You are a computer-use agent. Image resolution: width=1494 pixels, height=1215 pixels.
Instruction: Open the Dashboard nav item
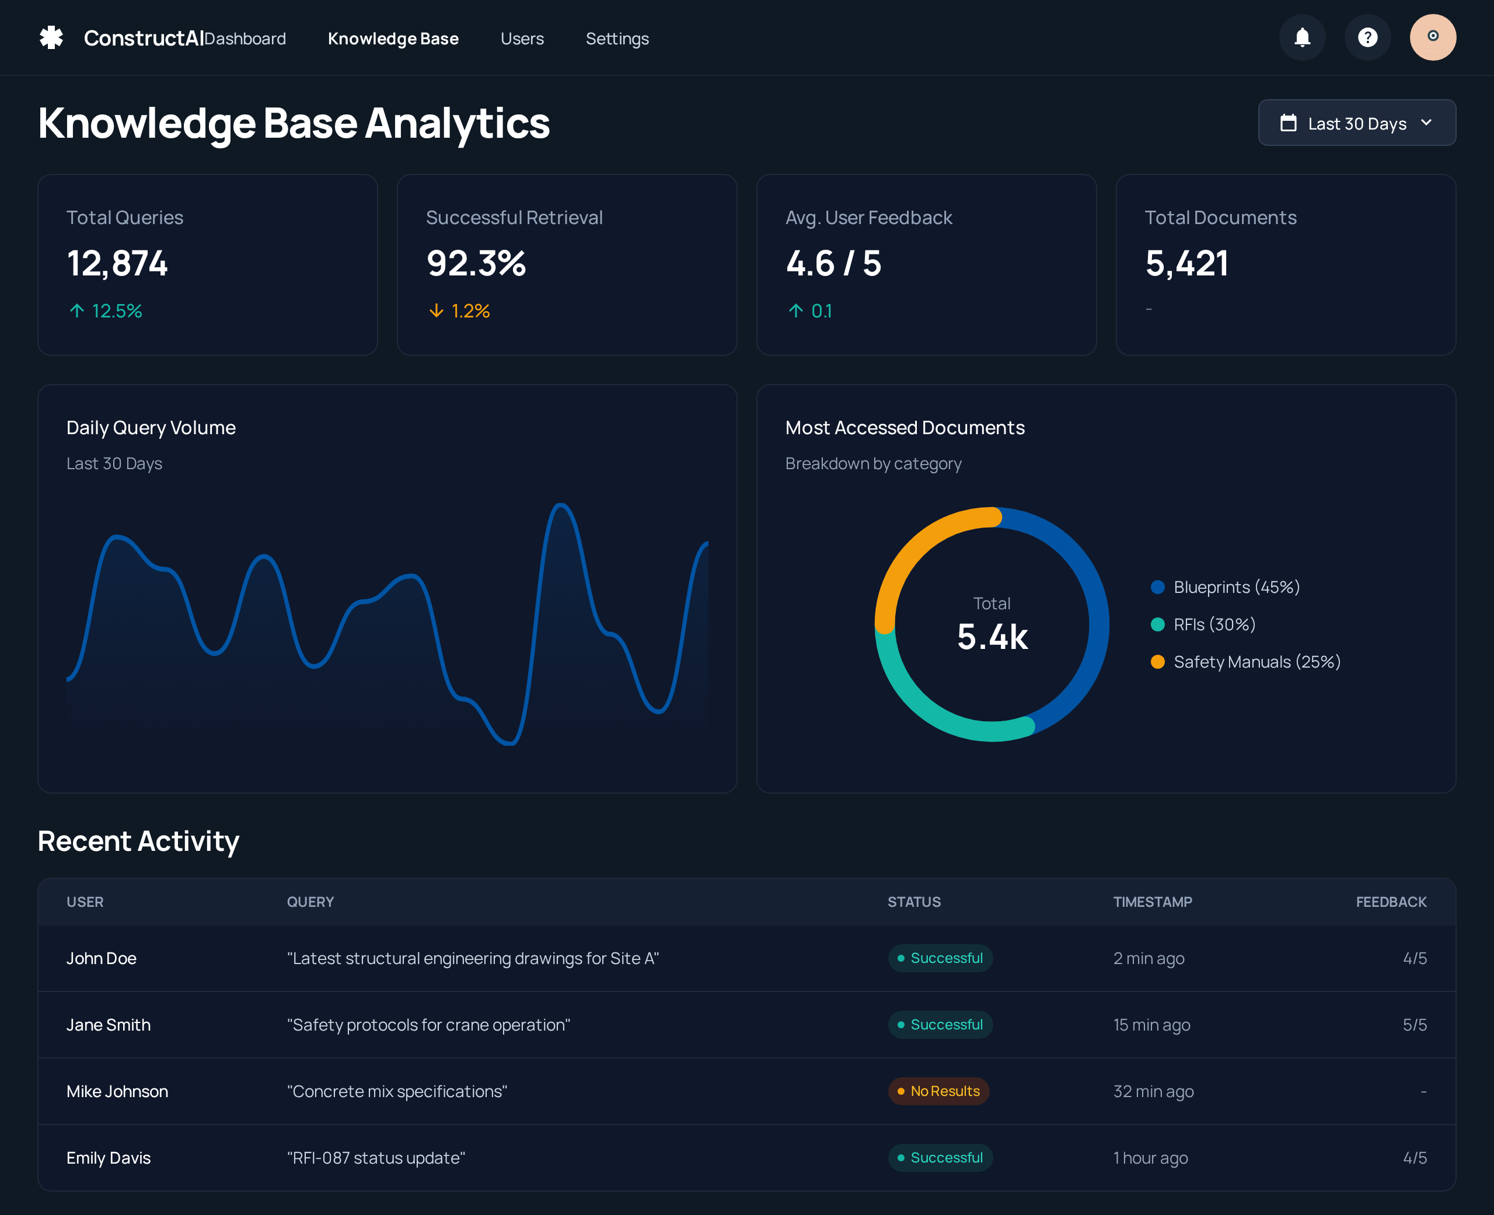245,39
